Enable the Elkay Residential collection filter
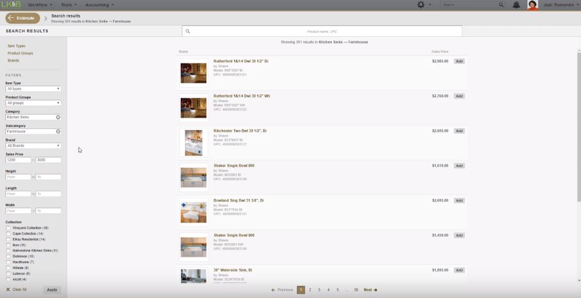The image size is (581, 298). click(8, 239)
